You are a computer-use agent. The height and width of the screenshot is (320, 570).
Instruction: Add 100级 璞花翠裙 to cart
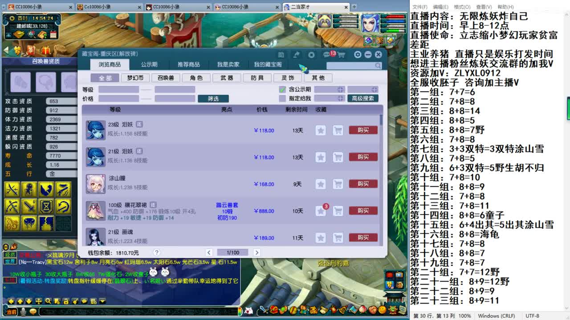click(338, 211)
